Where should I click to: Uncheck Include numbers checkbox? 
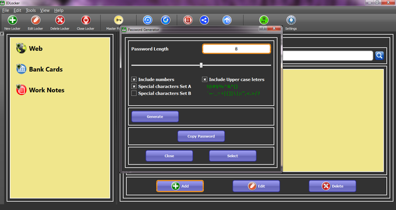pos(134,79)
